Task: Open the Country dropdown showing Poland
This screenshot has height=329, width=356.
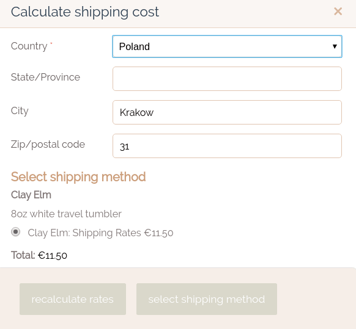Action: tap(227, 46)
